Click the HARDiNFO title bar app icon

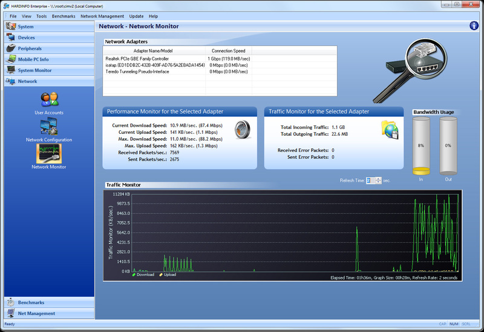pyautogui.click(x=6, y=6)
